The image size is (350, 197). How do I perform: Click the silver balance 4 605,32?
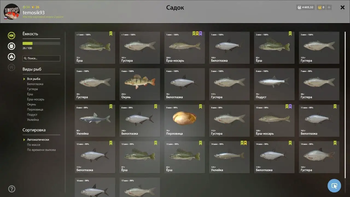point(305,7)
